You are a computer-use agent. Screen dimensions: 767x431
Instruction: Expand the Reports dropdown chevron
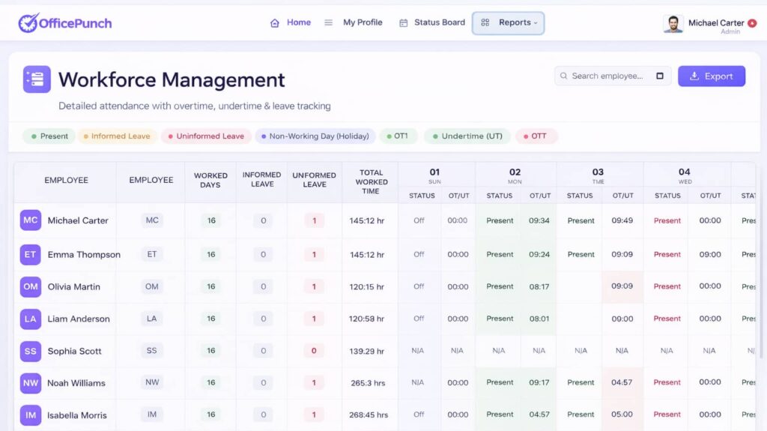click(536, 23)
